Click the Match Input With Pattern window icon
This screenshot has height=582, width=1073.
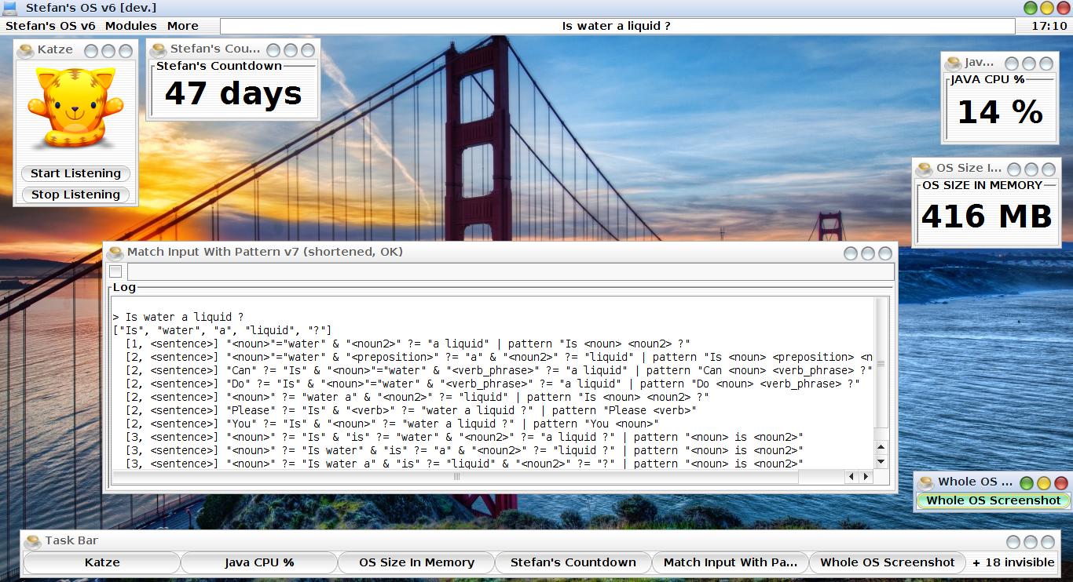(115, 253)
